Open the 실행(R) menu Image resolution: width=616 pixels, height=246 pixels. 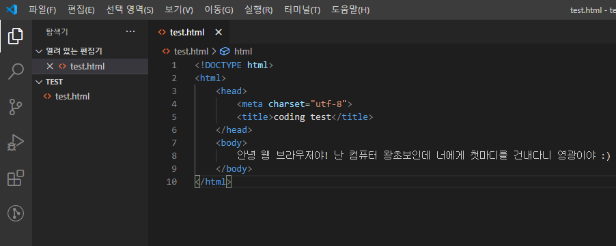[x=259, y=10]
